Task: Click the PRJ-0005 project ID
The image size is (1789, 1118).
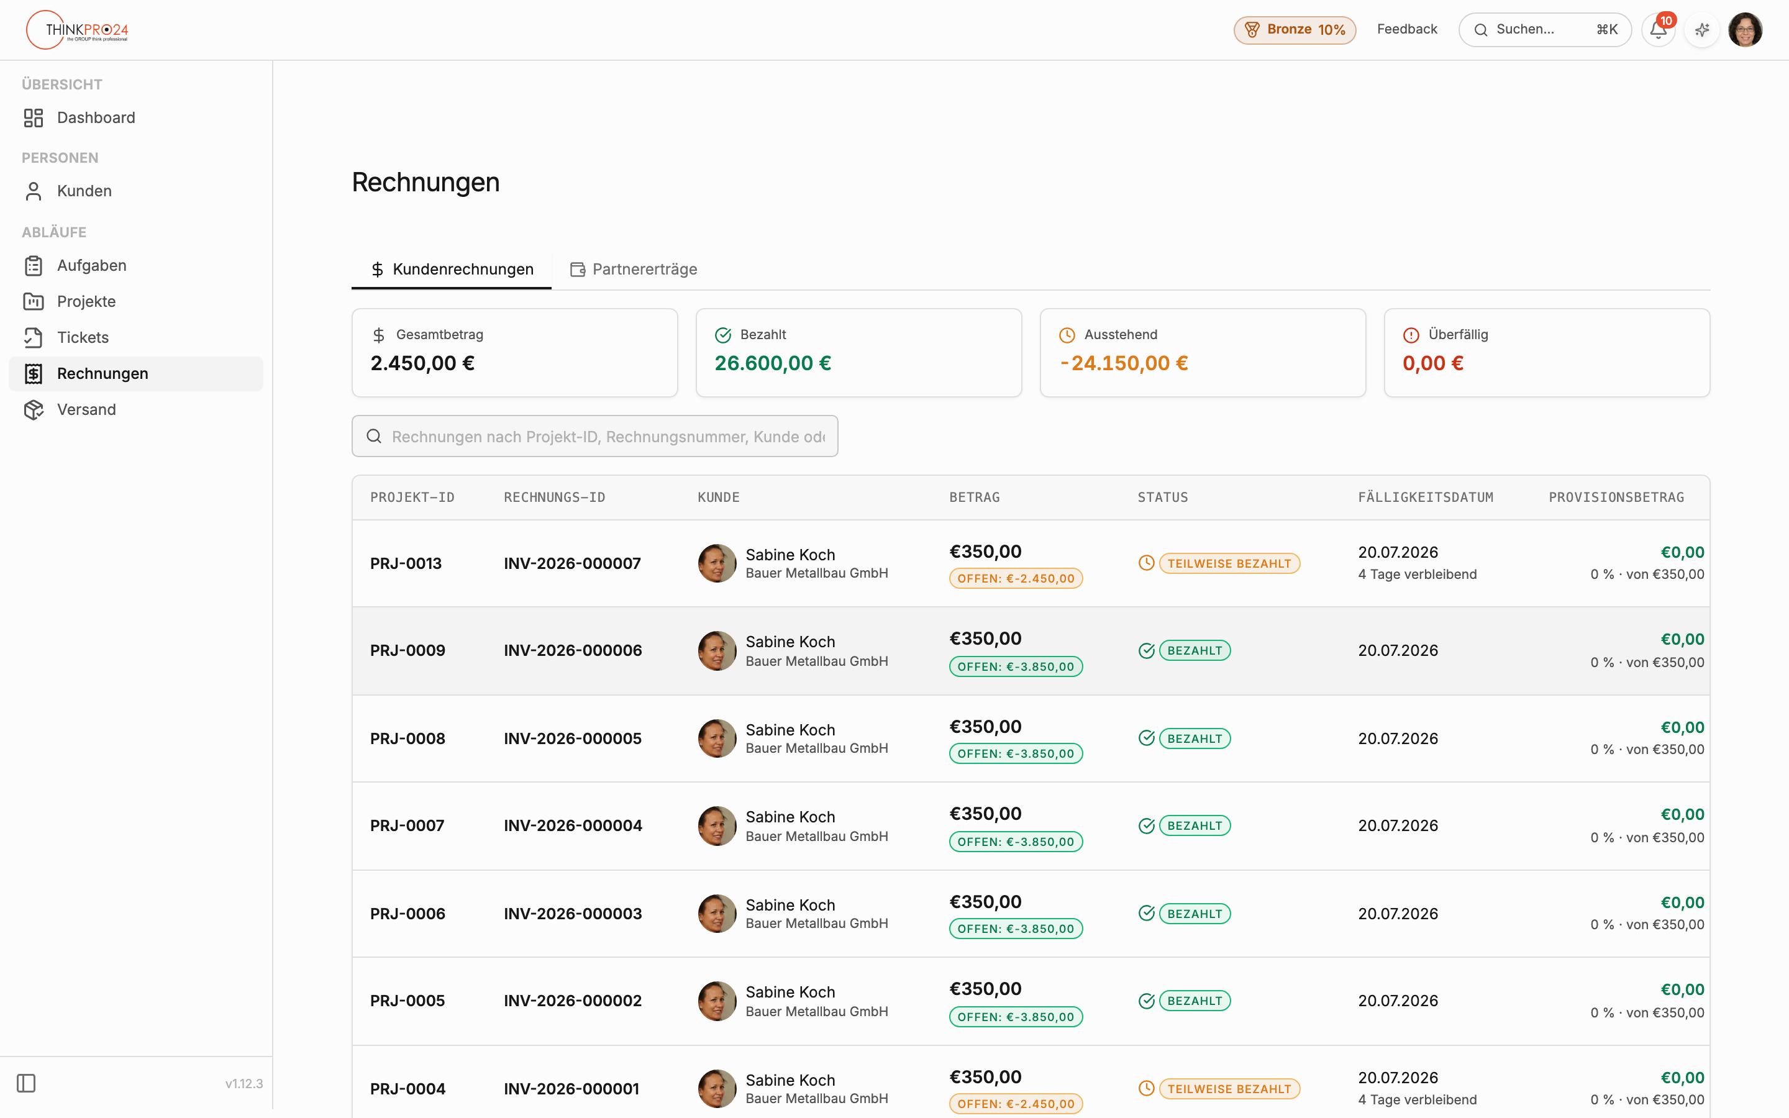Action: pos(407,1001)
